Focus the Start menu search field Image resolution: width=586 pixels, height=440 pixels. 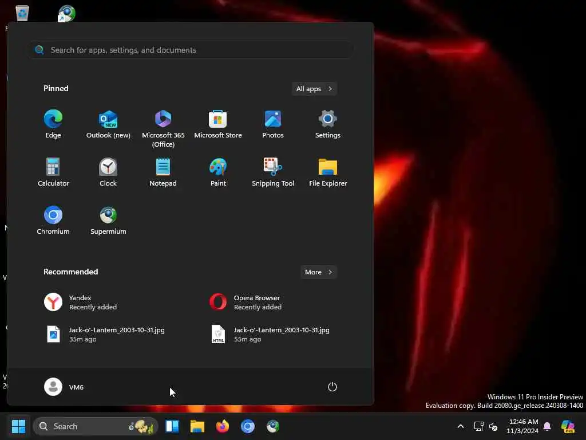pyautogui.click(x=191, y=50)
